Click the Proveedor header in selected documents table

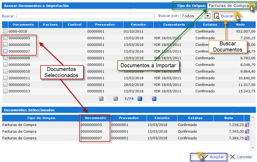pyautogui.click(x=129, y=118)
